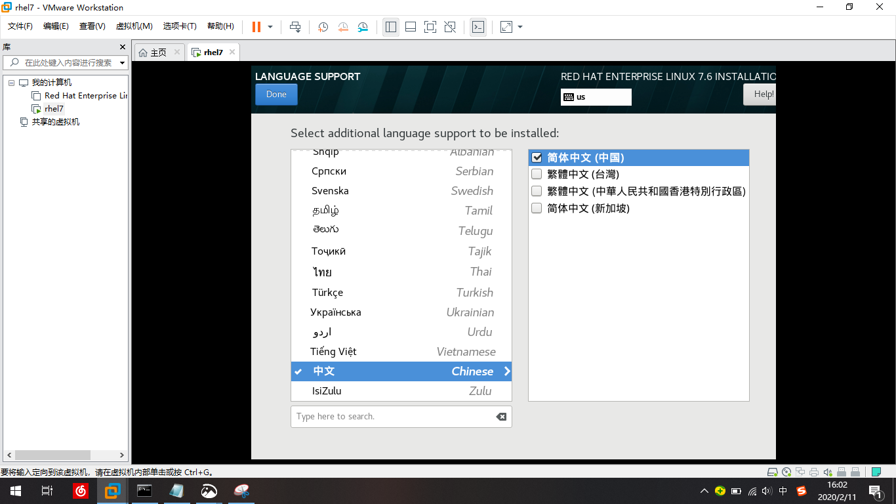Select Thai in the language list
This screenshot has height=504, width=896.
pos(401,272)
